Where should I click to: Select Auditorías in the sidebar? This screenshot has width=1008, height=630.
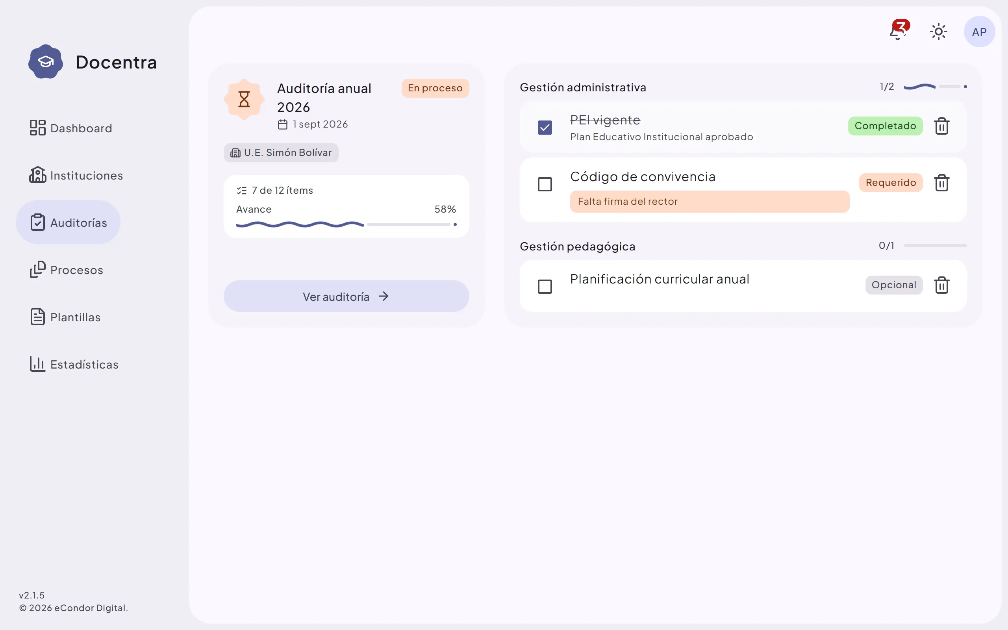[x=68, y=222]
